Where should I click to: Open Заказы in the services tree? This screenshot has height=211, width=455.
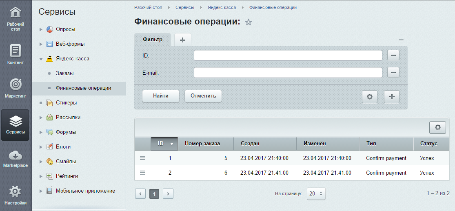tap(64, 73)
